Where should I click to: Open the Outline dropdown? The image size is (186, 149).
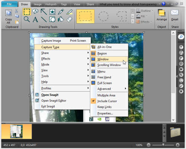145,11
